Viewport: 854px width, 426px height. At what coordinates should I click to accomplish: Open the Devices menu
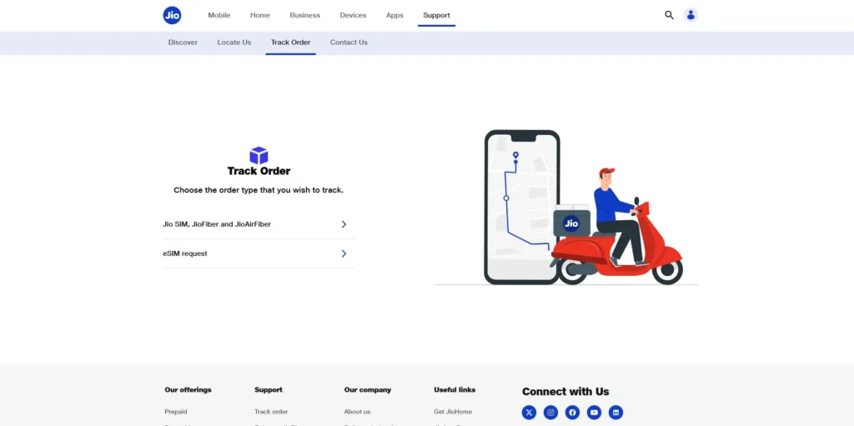[353, 15]
